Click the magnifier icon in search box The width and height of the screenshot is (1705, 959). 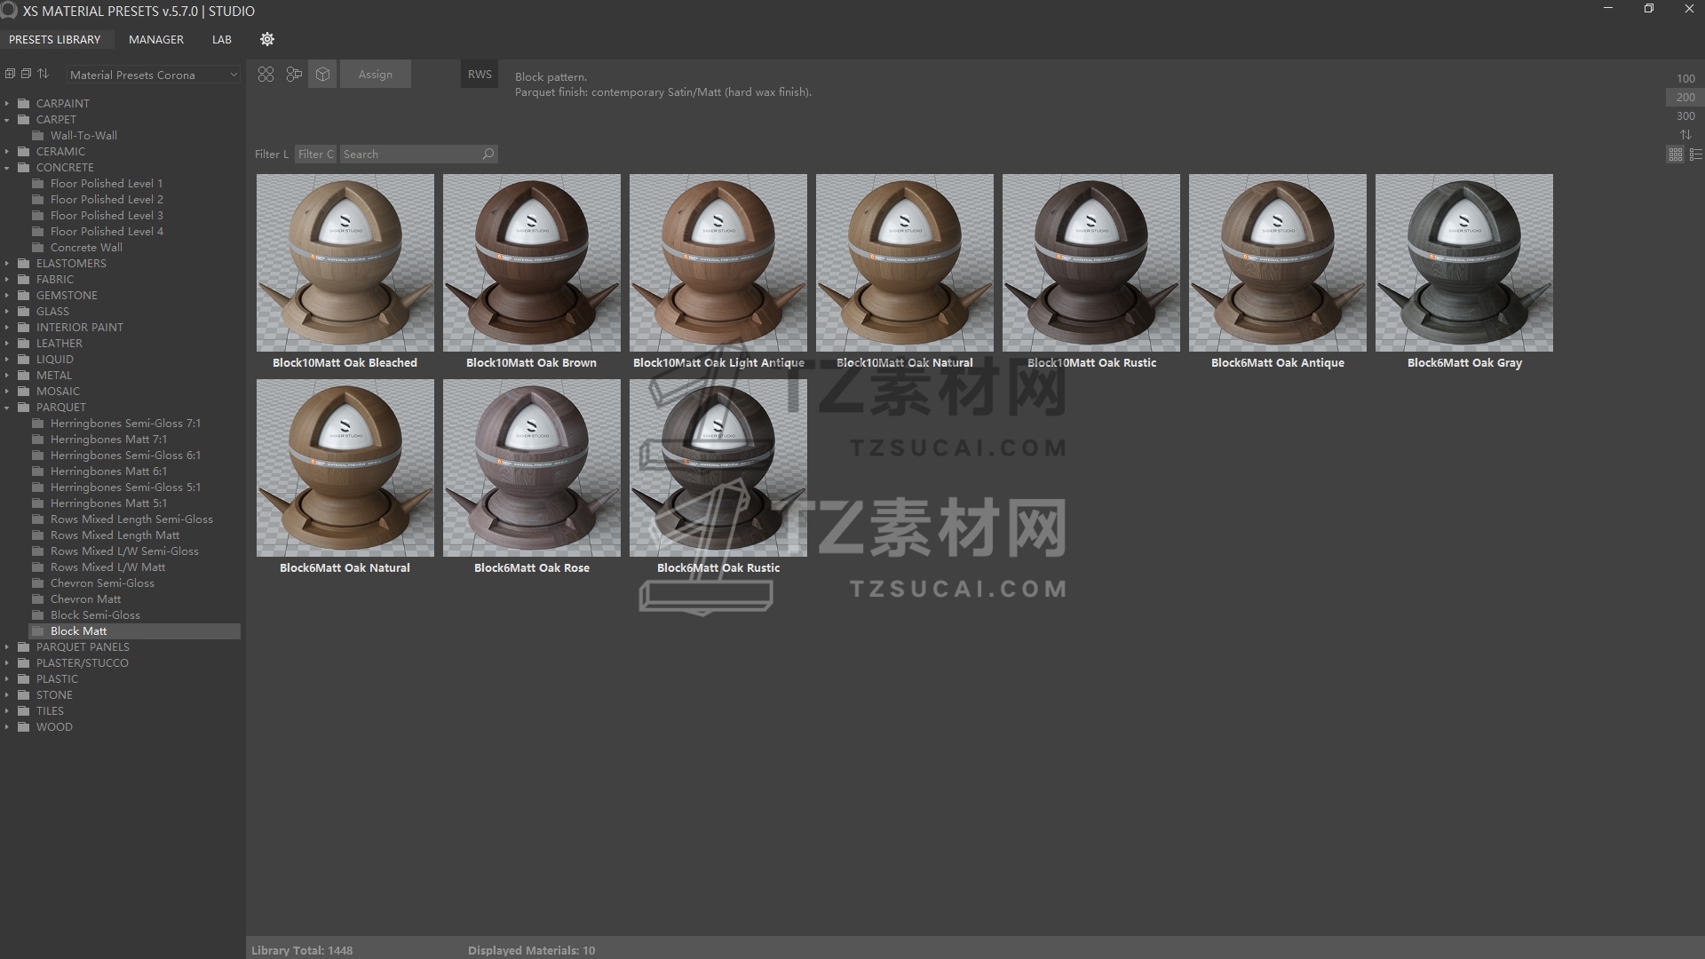pyautogui.click(x=488, y=154)
